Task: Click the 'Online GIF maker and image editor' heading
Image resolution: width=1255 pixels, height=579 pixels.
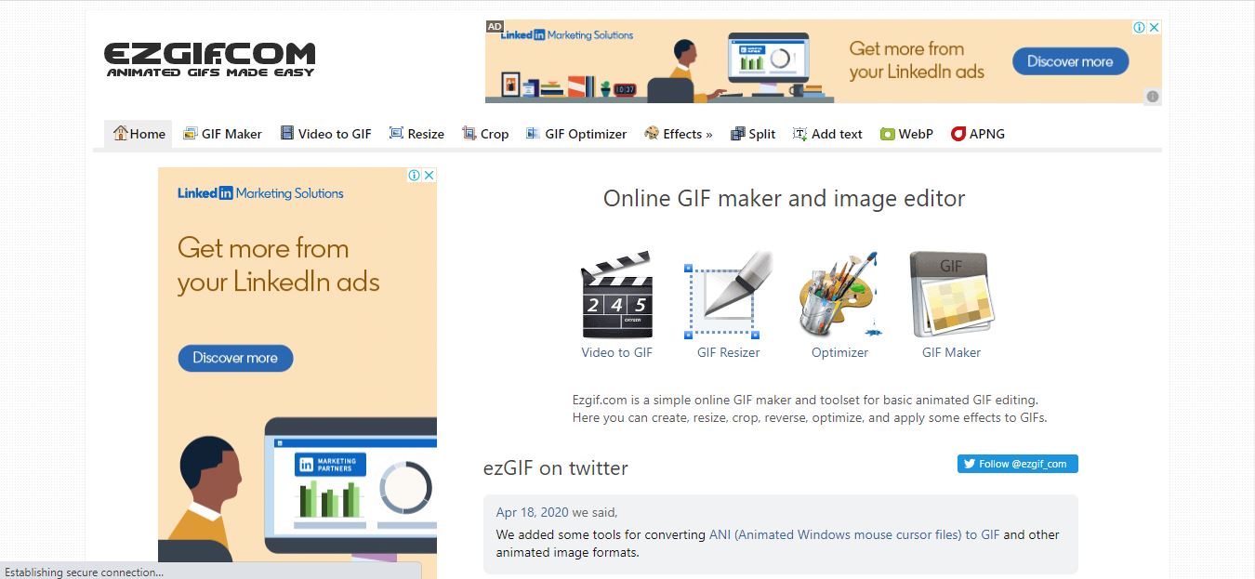Action: tap(785, 198)
